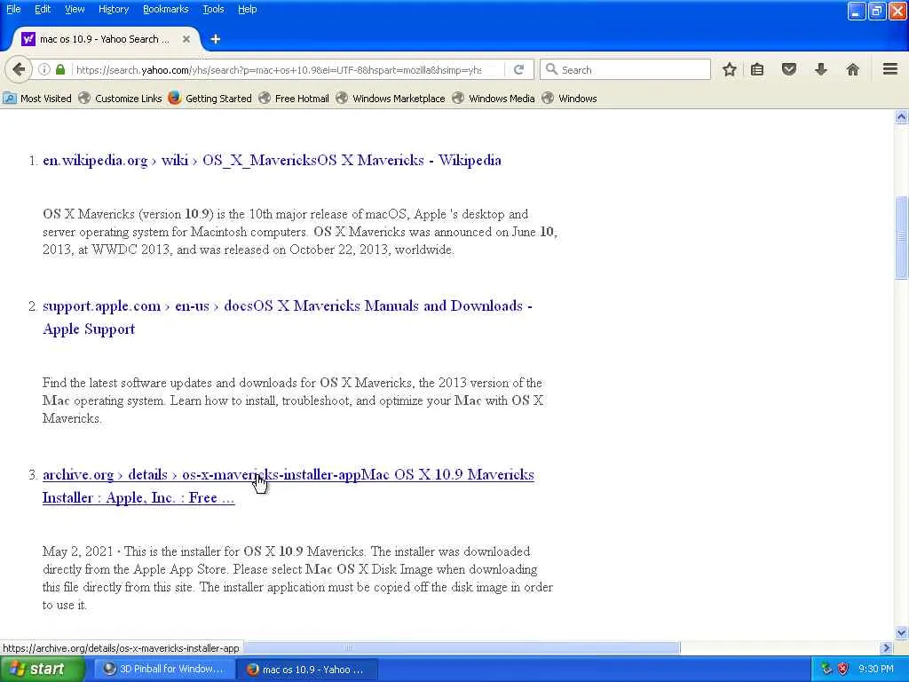The height and width of the screenshot is (682, 909).
Task: Open the hamburger menu icon
Action: pos(890,69)
